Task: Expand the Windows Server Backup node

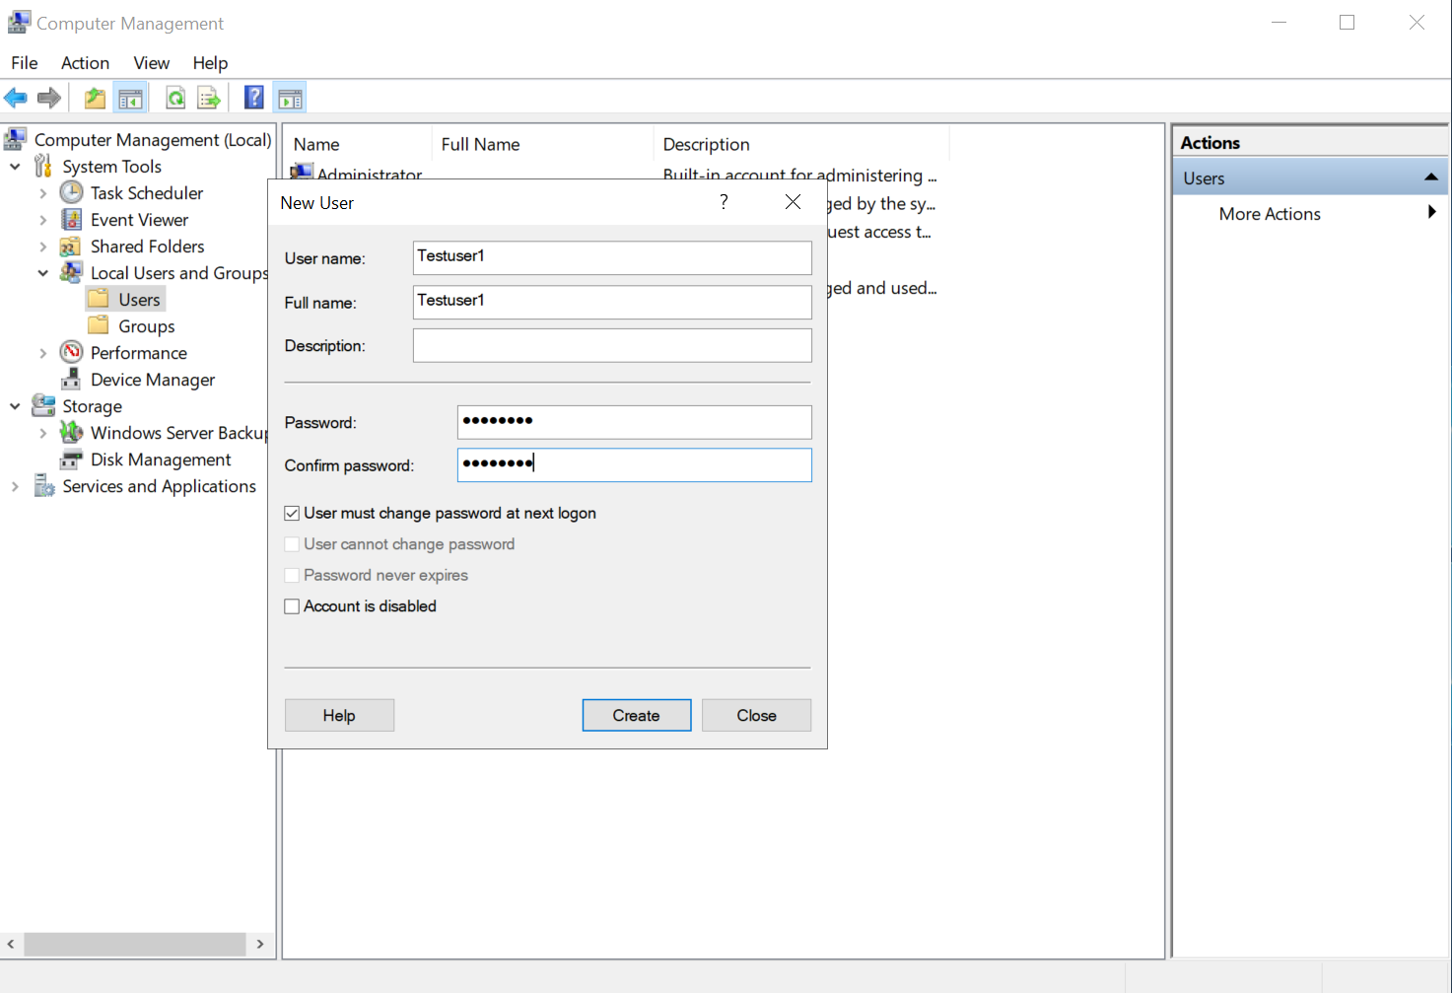Action: (x=42, y=433)
